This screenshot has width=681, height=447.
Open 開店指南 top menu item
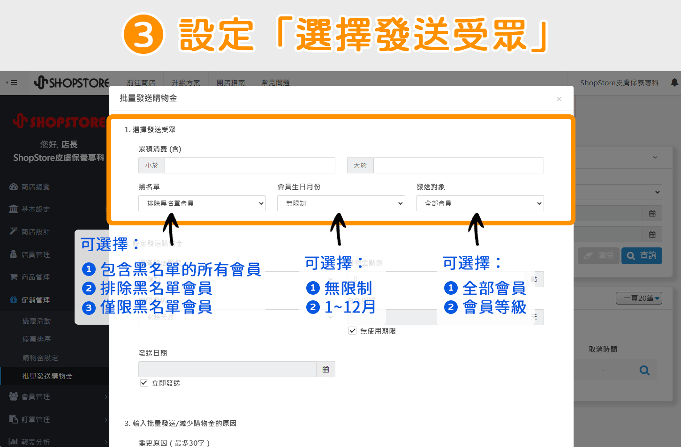(x=231, y=82)
